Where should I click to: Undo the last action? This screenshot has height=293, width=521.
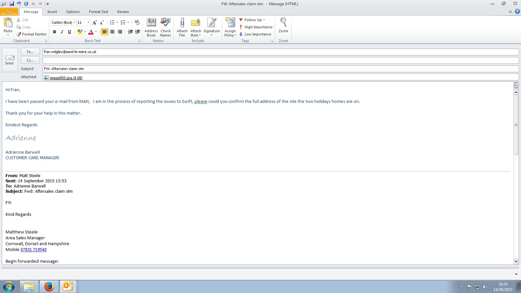pos(19,4)
